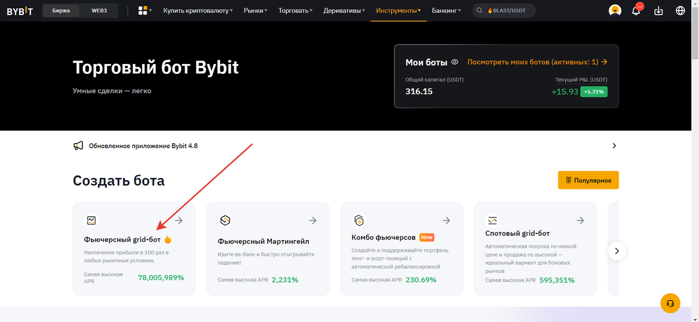This screenshot has height=322, width=699.
Task: Open the Комбо фьючерсов title
Action: click(x=383, y=237)
